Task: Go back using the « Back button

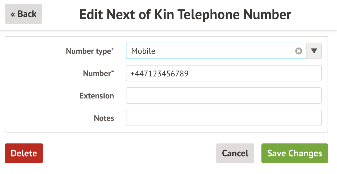Action: coord(24,14)
